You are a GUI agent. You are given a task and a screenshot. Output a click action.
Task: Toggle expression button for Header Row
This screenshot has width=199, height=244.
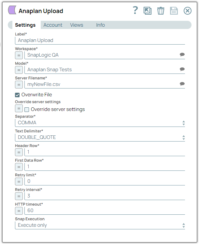click(19, 152)
